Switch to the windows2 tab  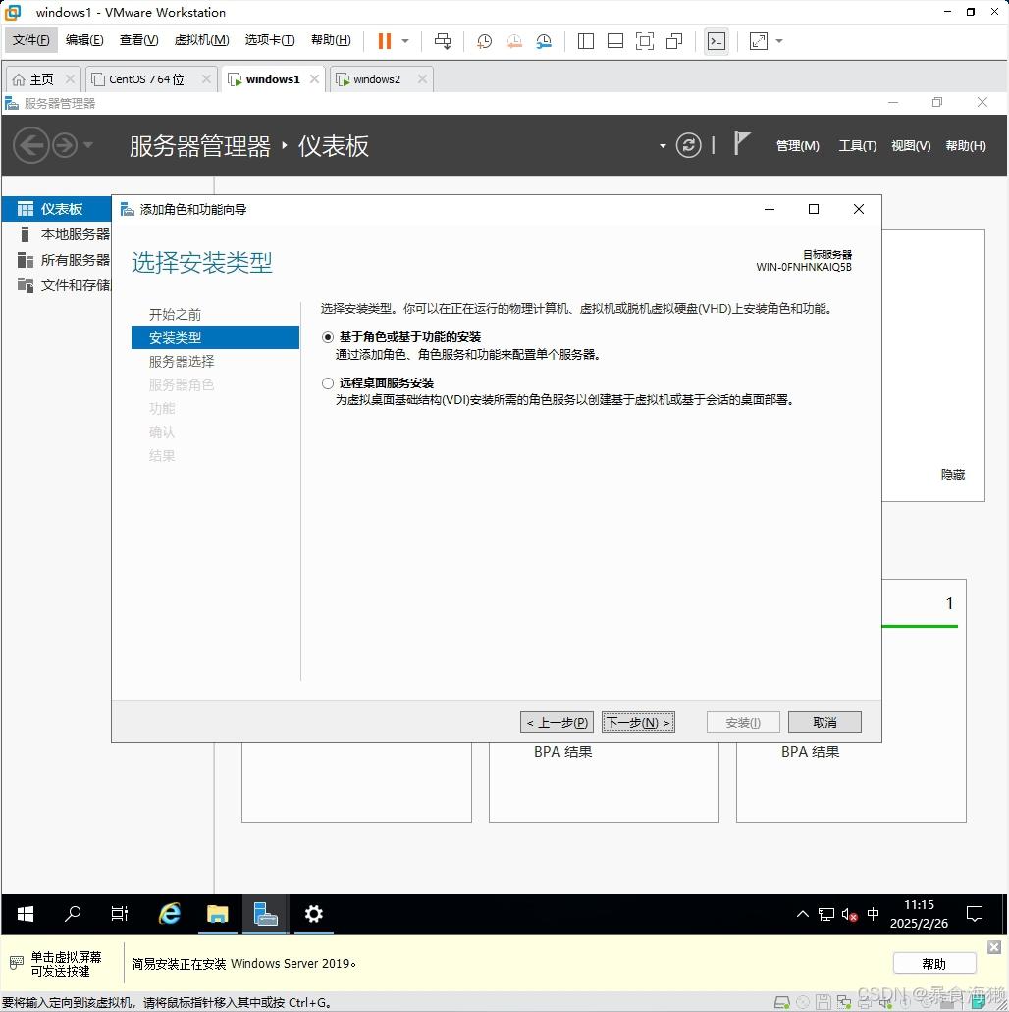[x=377, y=79]
